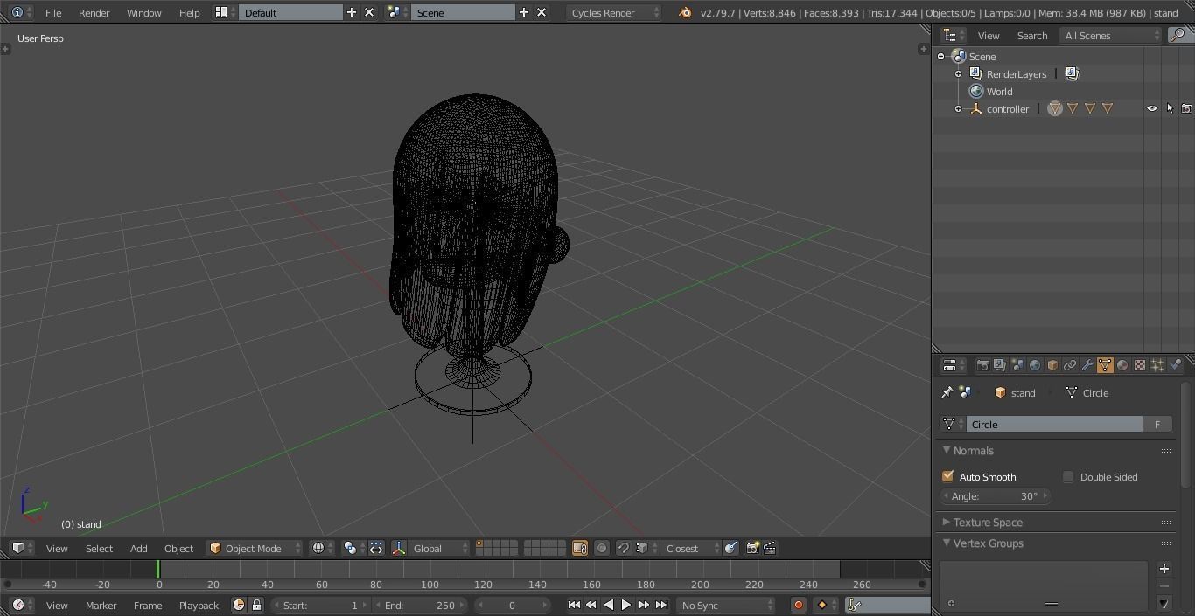Open the Material properties tab
1195x616 pixels.
(x=1122, y=365)
